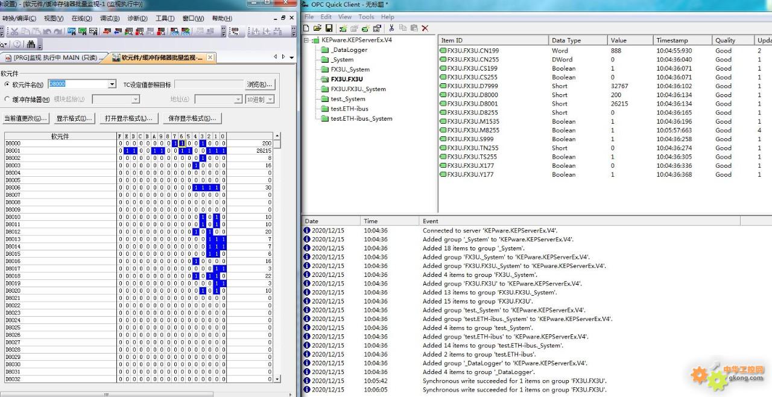Select the test.ETH-ibus group in tree
This screenshot has height=397, width=772.
349,109
